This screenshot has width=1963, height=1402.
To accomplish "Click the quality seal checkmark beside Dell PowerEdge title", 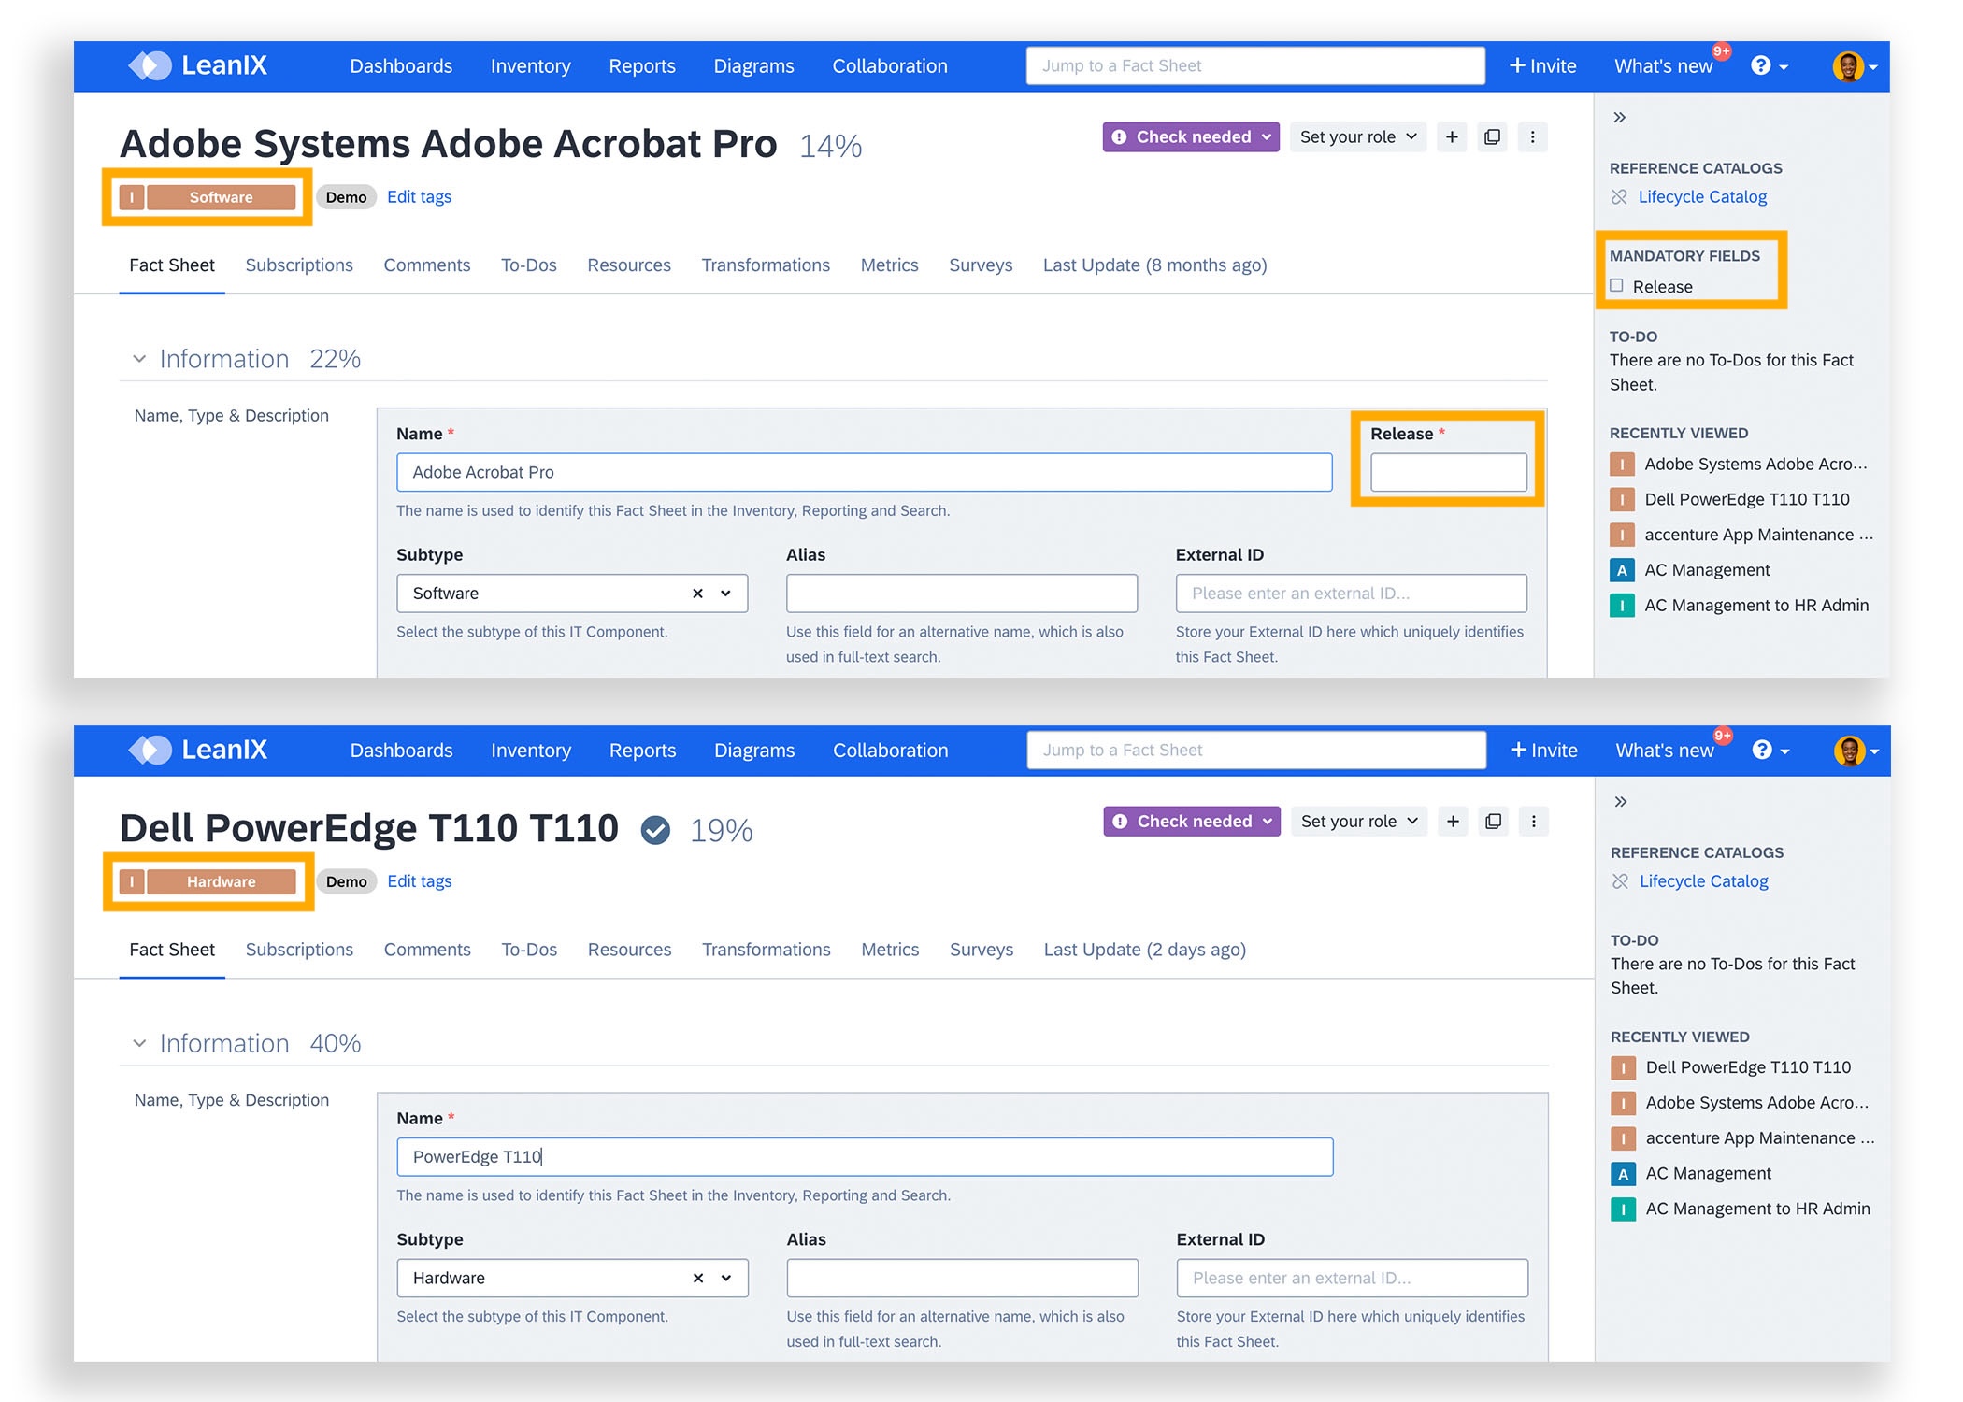I will click(x=655, y=829).
